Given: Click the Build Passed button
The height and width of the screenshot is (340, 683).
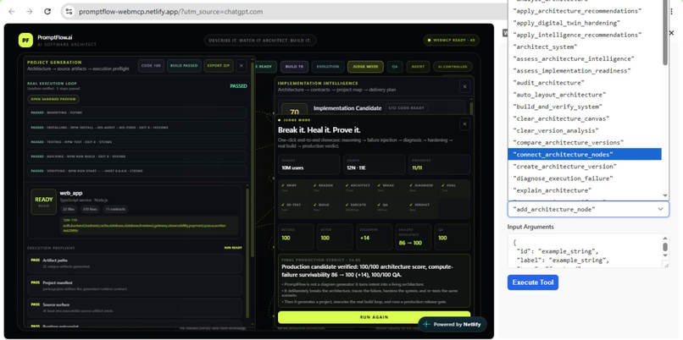Looking at the screenshot, I should (184, 66).
